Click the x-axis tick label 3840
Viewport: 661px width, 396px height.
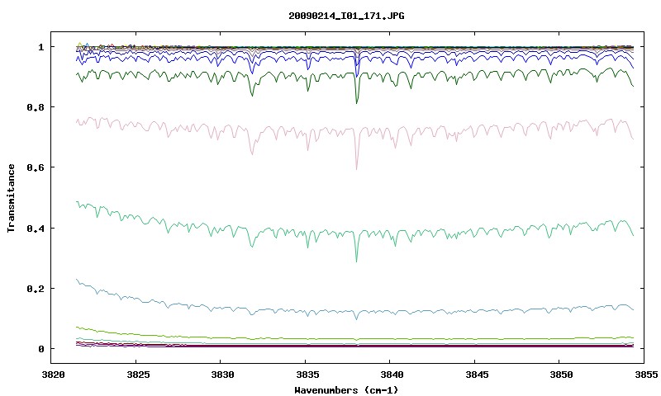pyautogui.click(x=392, y=375)
